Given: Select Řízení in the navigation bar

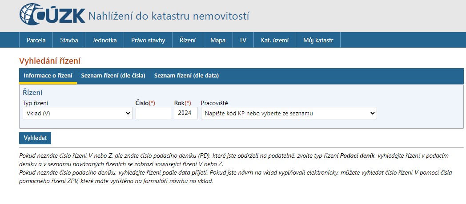Looking at the screenshot, I should [x=188, y=40].
